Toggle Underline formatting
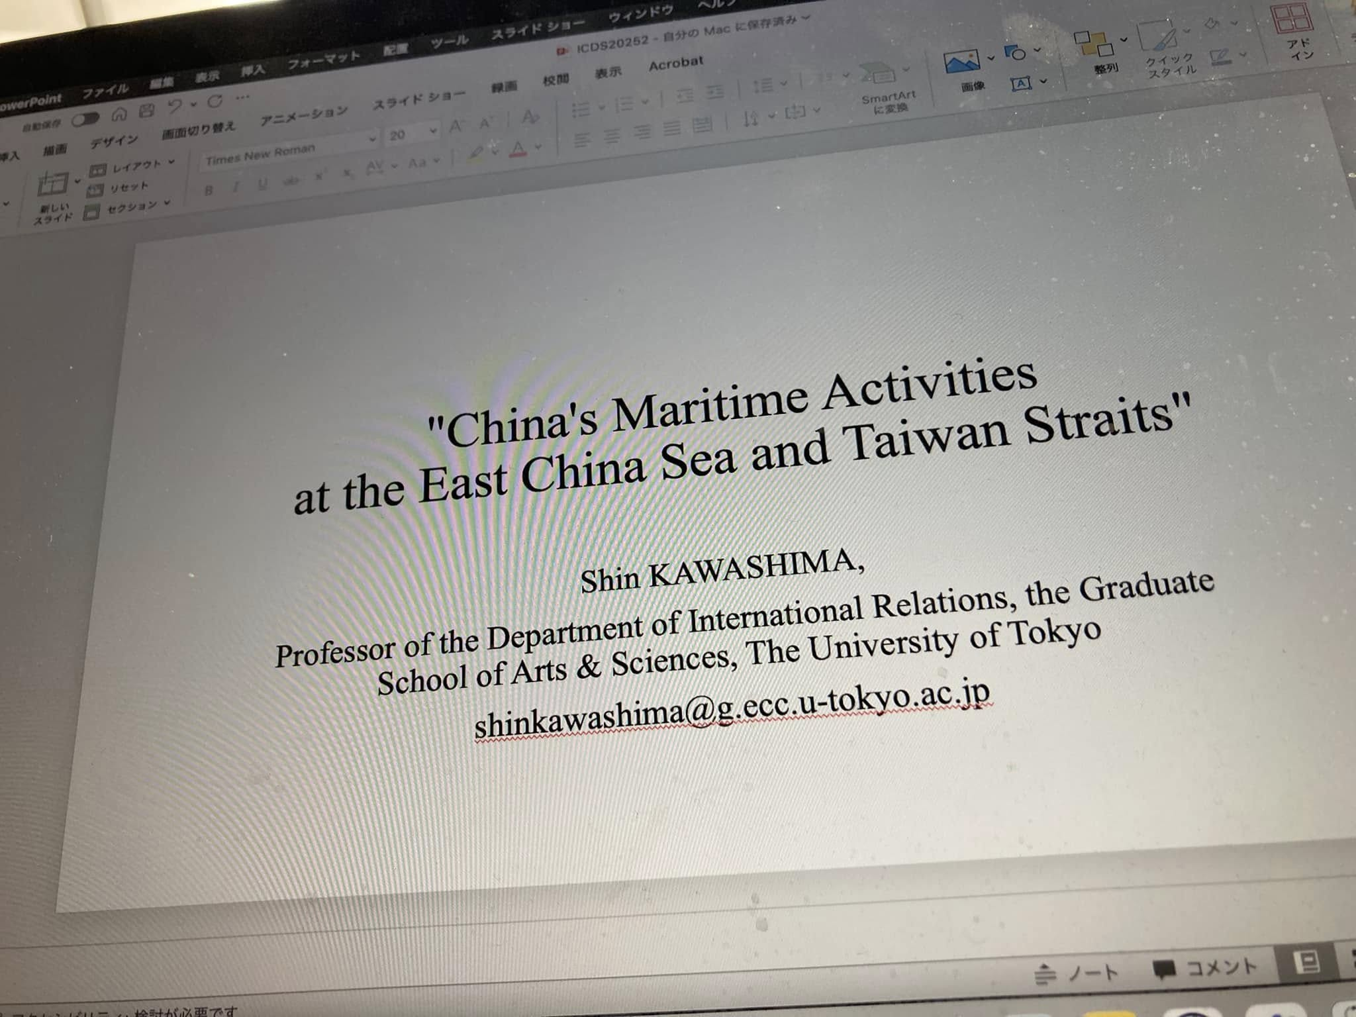 (x=263, y=183)
